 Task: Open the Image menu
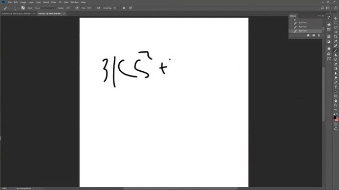pos(23,2)
